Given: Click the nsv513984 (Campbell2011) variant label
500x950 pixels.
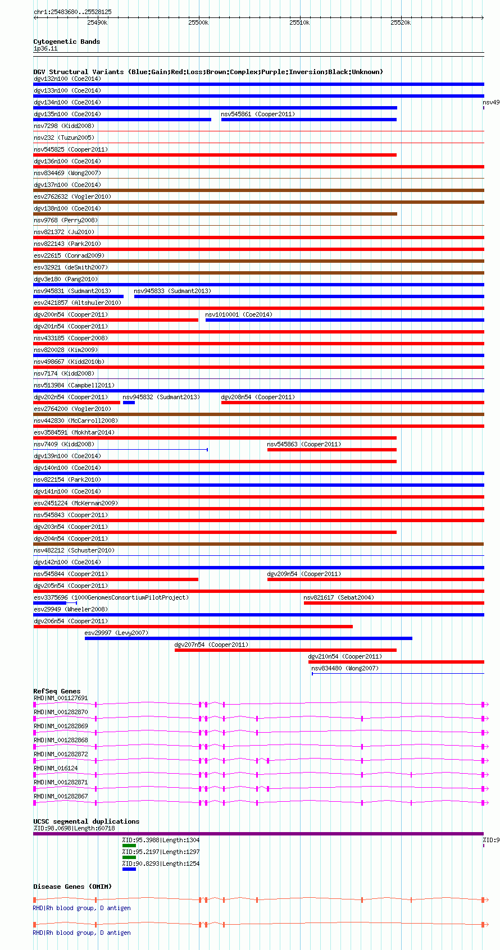Looking at the screenshot, I should point(74,385).
